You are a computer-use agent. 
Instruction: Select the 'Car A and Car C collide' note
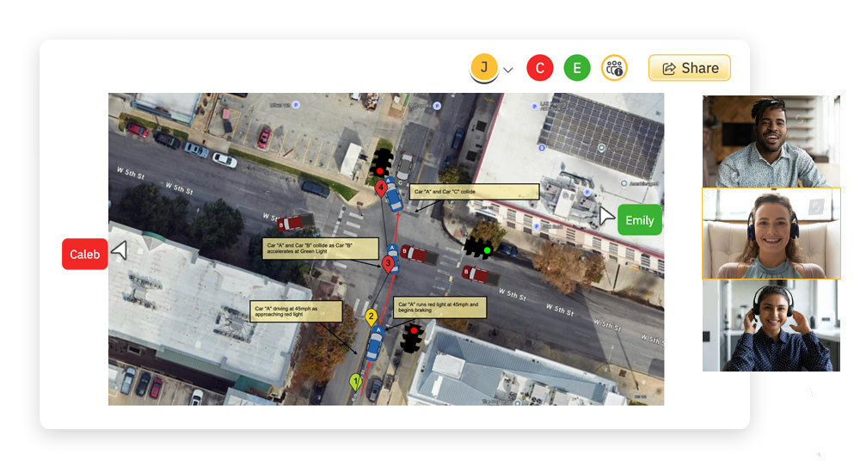coord(474,192)
